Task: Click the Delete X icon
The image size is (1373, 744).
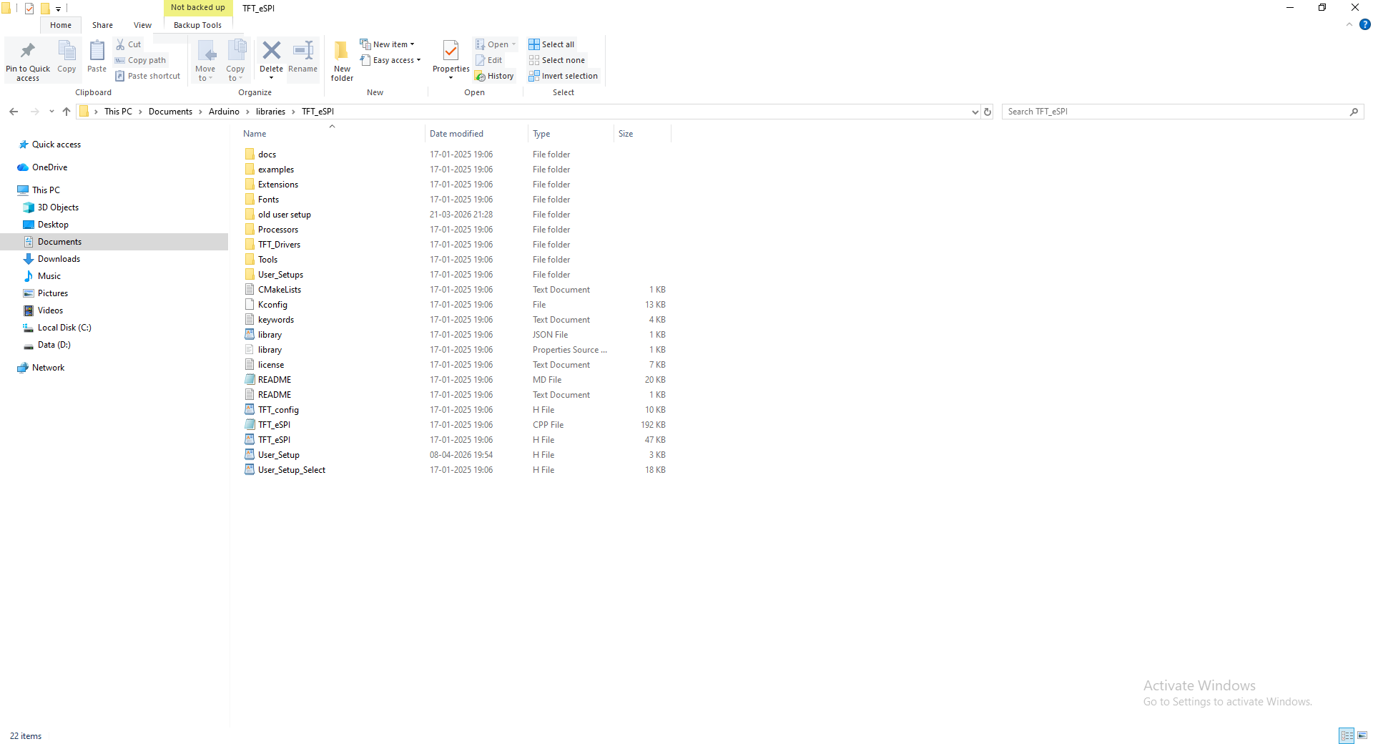Action: pos(271,50)
